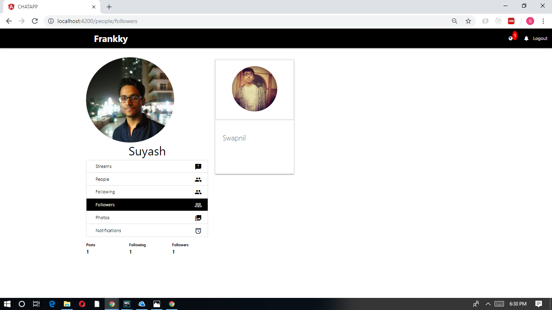Expand hidden system tray icons

[x=488, y=304]
